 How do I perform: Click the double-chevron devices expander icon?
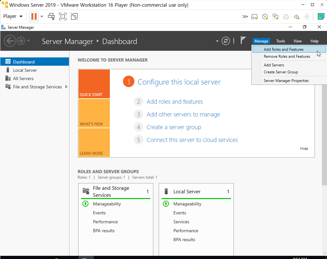point(245,17)
